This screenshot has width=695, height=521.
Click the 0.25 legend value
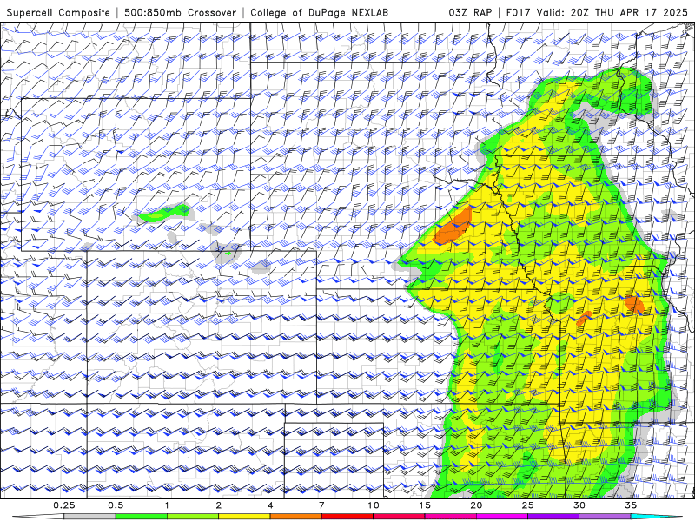(64, 505)
